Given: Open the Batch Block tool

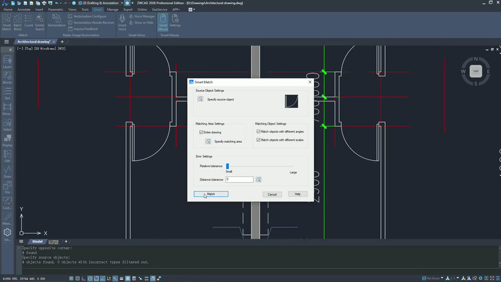Looking at the screenshot, I should [x=18, y=22].
